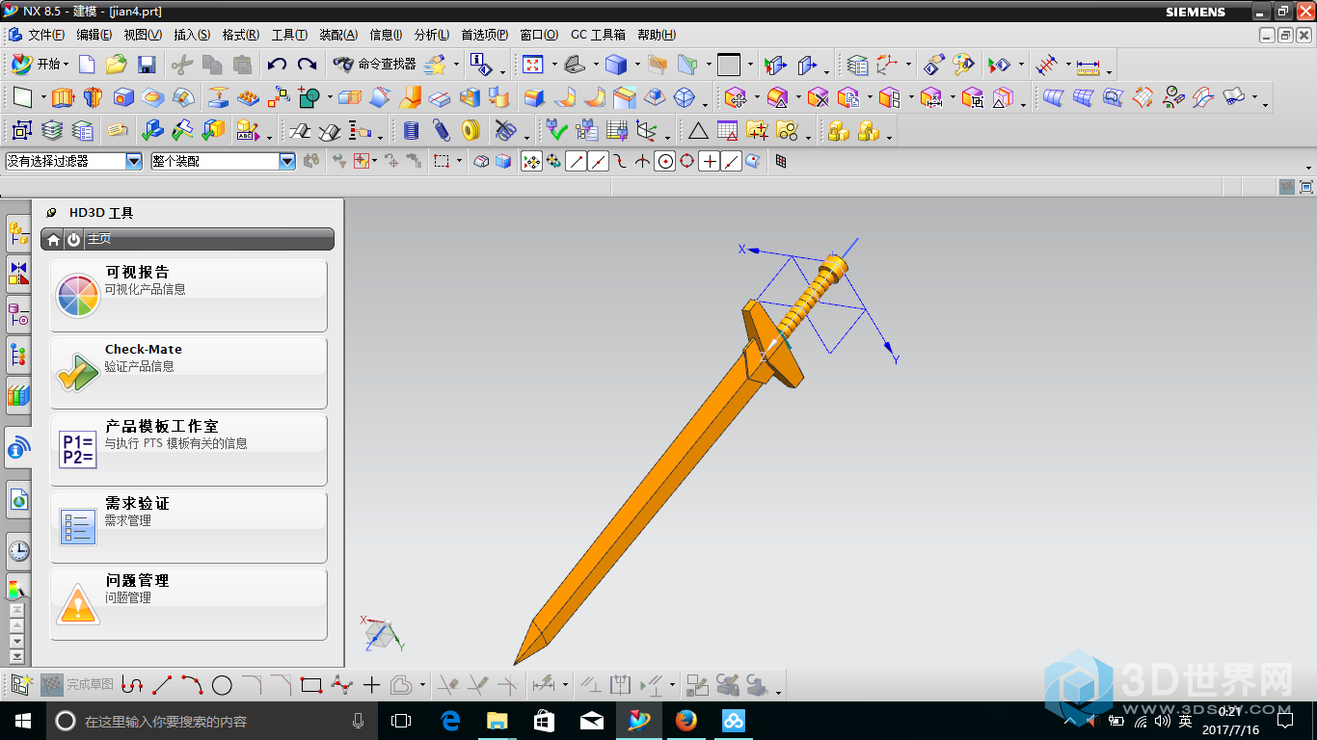Image resolution: width=1317 pixels, height=740 pixels.
Task: Open the History clock sidebar tab
Action: click(18, 550)
